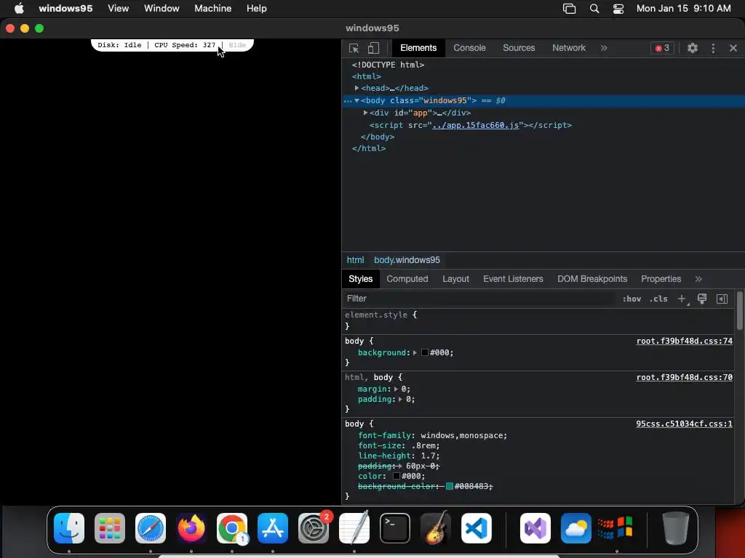
Task: Click the #008483 teal color swatch
Action: point(449,486)
